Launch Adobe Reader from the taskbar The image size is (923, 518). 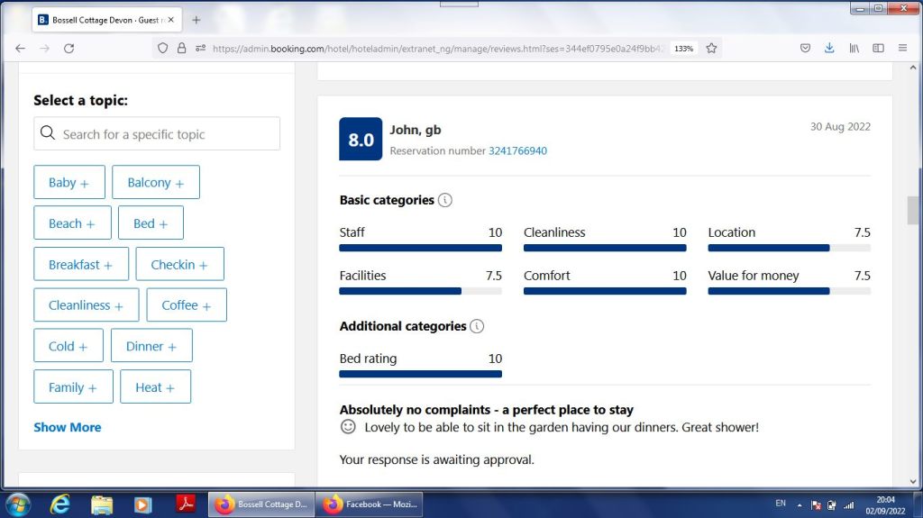pyautogui.click(x=186, y=504)
